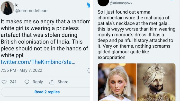The width and height of the screenshot is (180, 101).
Task: Click the Twitter bird logo on k's tweet
Action: pyautogui.click(x=88, y=5)
